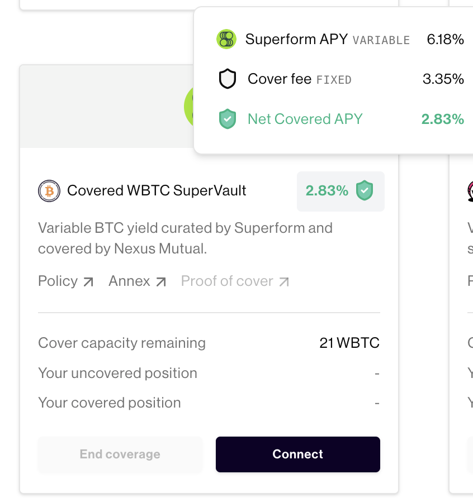This screenshot has height=498, width=473.
Task: Open the Annex document link
Action: pos(130,281)
